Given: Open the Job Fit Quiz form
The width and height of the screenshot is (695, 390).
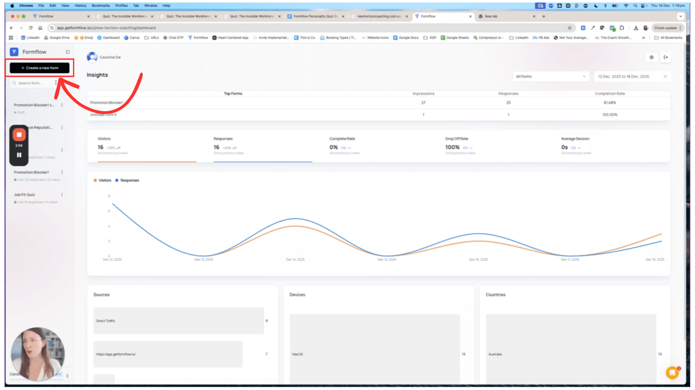Looking at the screenshot, I should [25, 195].
